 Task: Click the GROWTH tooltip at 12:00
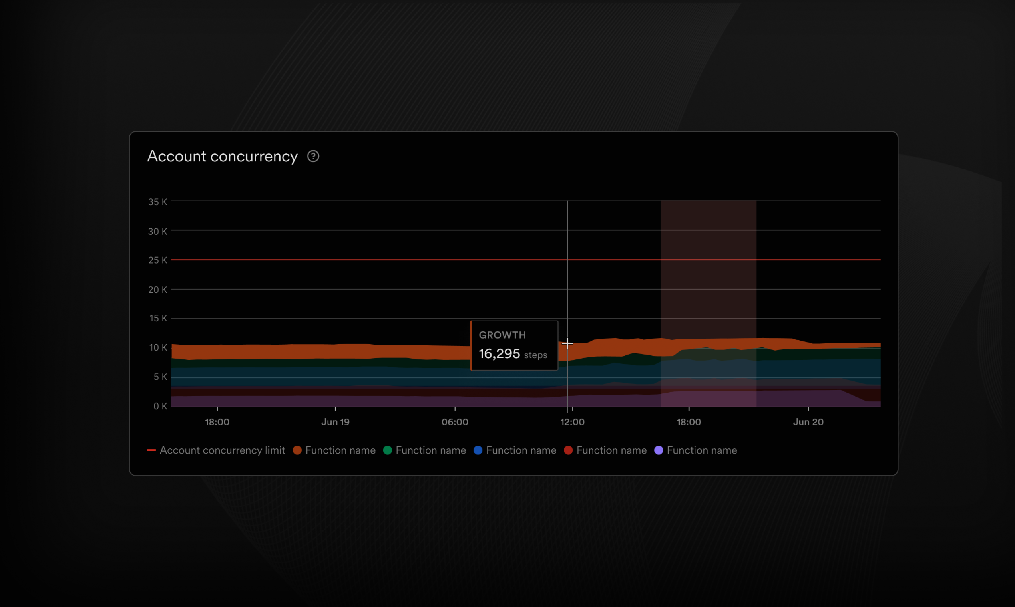coord(513,345)
